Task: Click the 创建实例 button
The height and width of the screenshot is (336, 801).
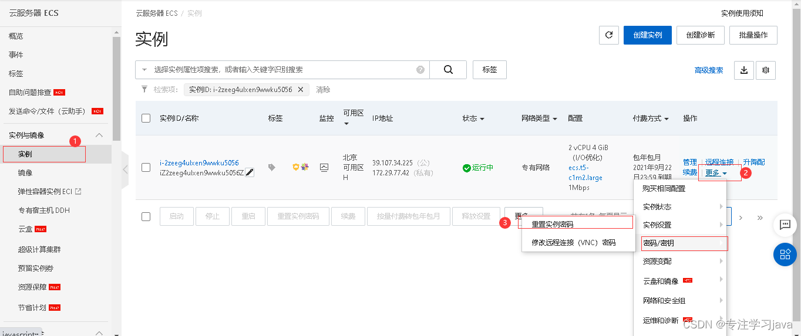Action: click(647, 35)
